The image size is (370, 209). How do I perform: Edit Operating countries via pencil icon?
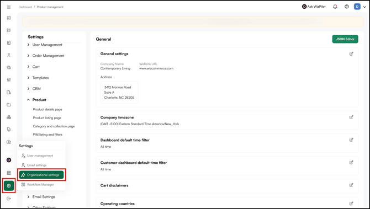[351, 203]
